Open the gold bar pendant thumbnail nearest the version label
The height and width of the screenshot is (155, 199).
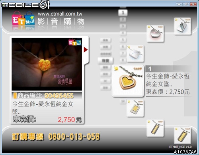coord(183,135)
